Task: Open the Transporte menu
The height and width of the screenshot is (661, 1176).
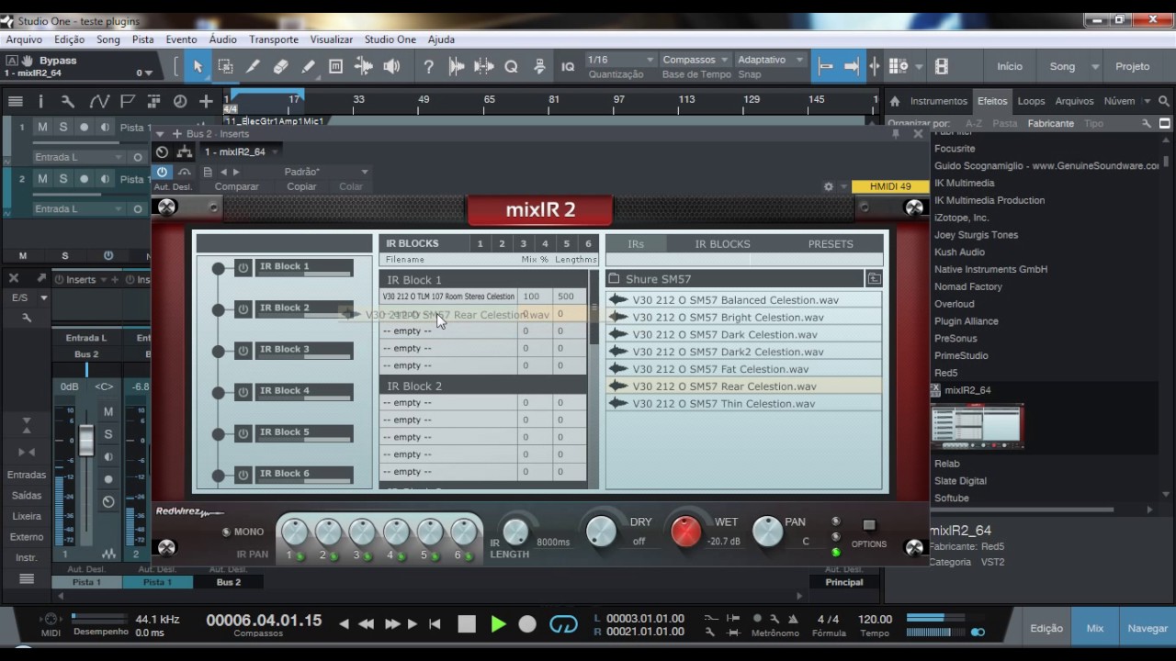Action: pyautogui.click(x=274, y=39)
